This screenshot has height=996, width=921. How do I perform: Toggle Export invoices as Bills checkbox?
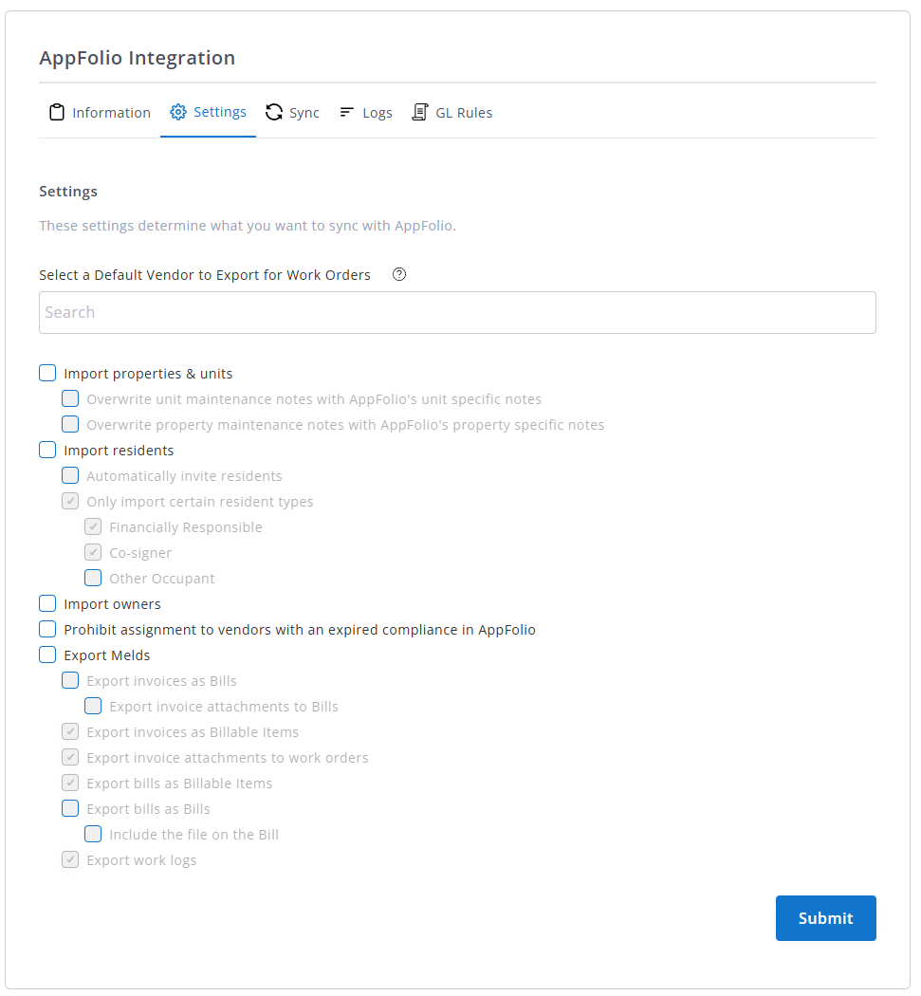click(x=70, y=681)
